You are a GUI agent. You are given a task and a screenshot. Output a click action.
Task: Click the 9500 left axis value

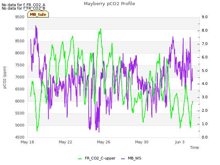coord(20,17)
